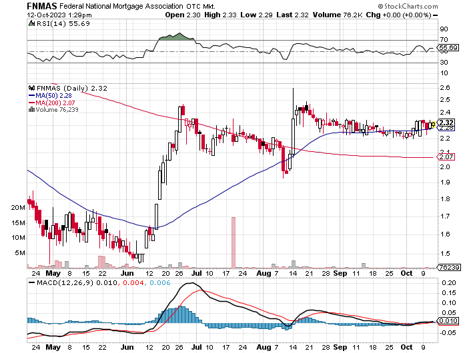Click the 2.07 MA(200) price tag

pyautogui.click(x=446, y=157)
